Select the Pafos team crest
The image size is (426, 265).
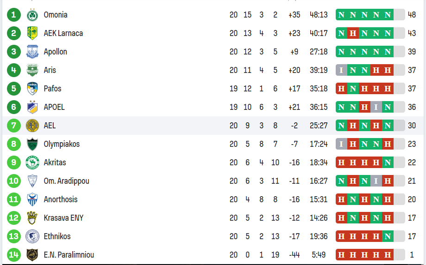point(32,89)
